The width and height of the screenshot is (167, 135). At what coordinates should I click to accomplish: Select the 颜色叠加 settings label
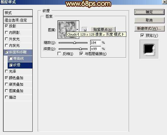16,78
